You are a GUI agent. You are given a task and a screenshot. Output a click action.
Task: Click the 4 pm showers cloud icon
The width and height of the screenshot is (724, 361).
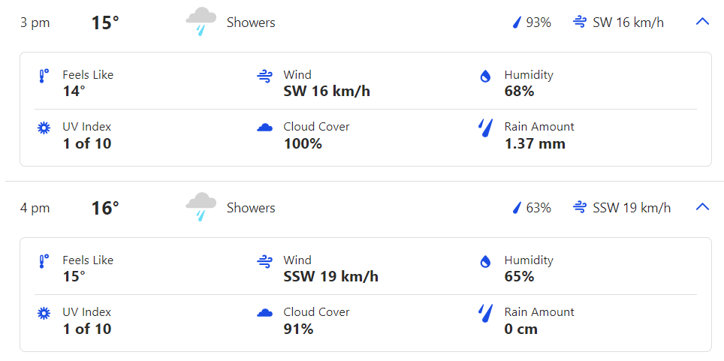(x=201, y=207)
